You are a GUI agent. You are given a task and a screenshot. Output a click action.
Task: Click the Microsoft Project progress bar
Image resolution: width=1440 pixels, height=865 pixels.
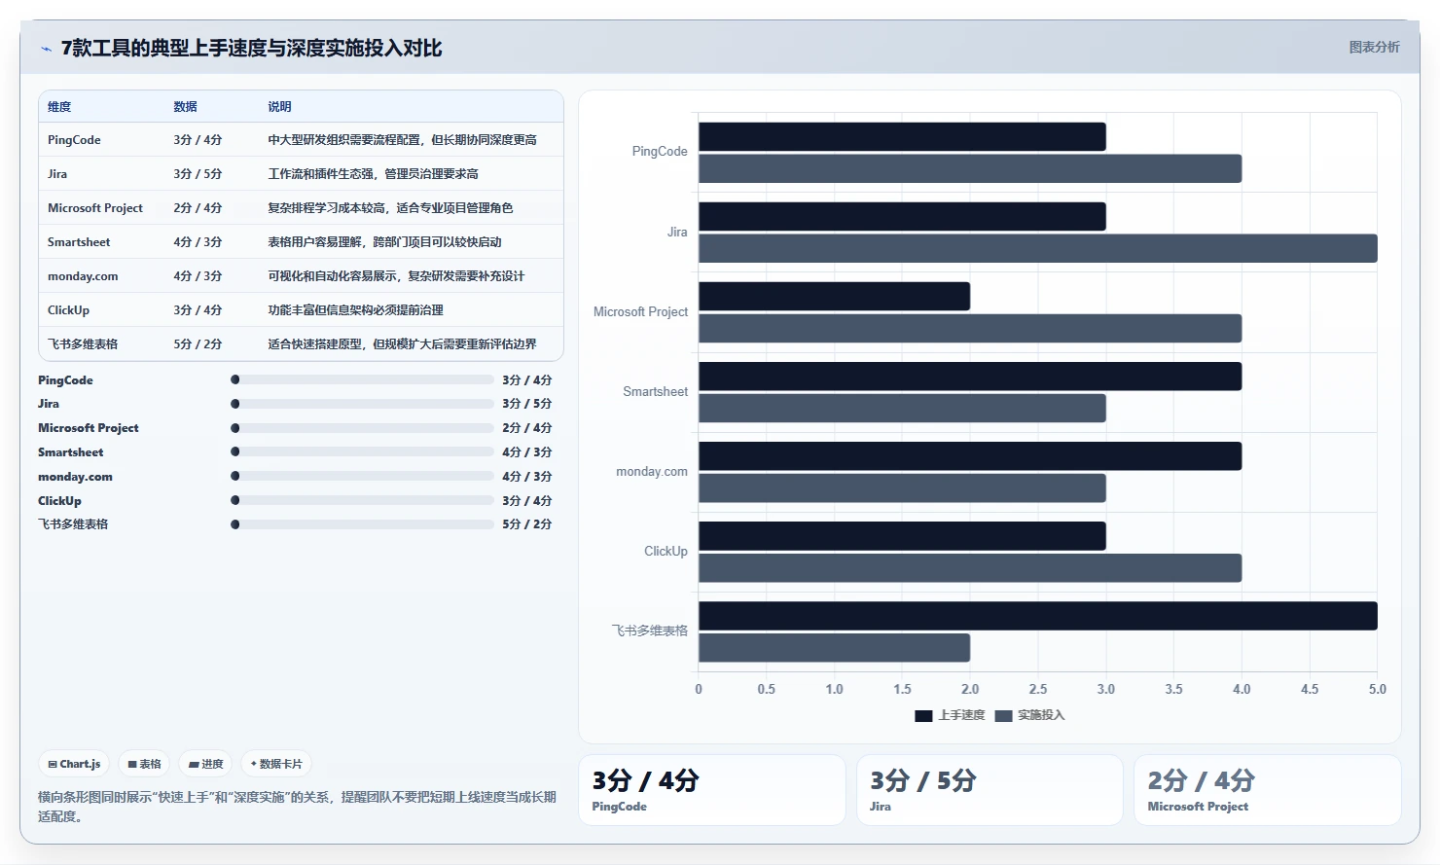click(362, 428)
